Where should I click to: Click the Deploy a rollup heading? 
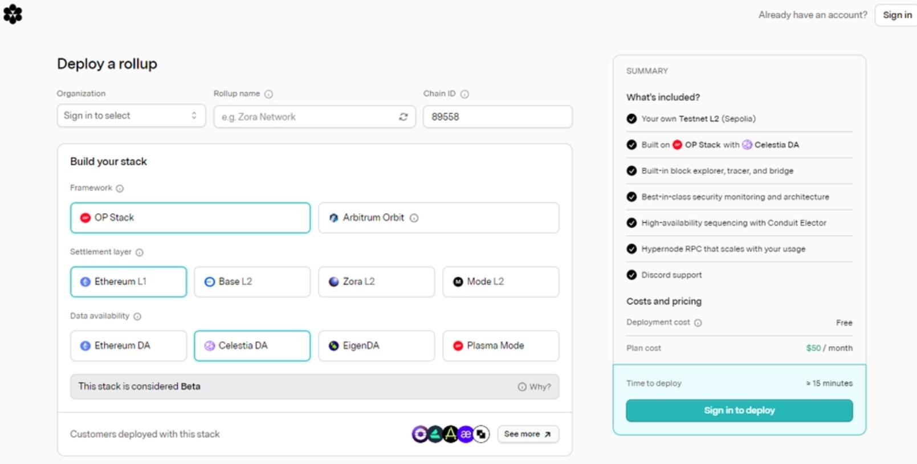click(107, 64)
